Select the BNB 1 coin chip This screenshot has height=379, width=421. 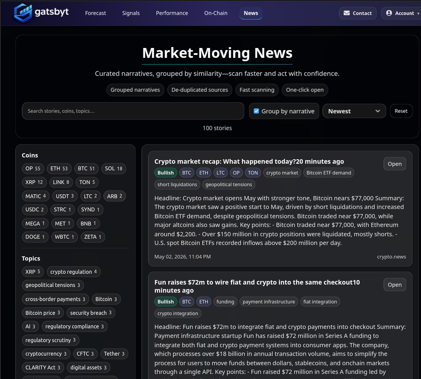[x=88, y=223]
